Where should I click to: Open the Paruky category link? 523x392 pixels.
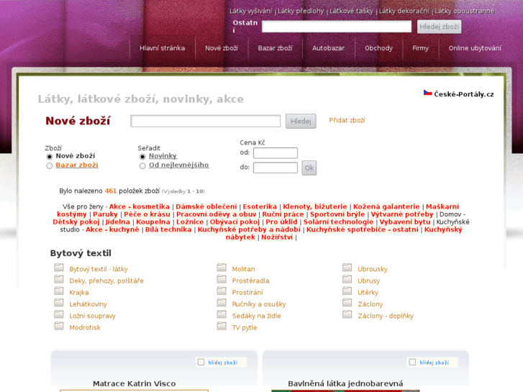click(x=106, y=214)
